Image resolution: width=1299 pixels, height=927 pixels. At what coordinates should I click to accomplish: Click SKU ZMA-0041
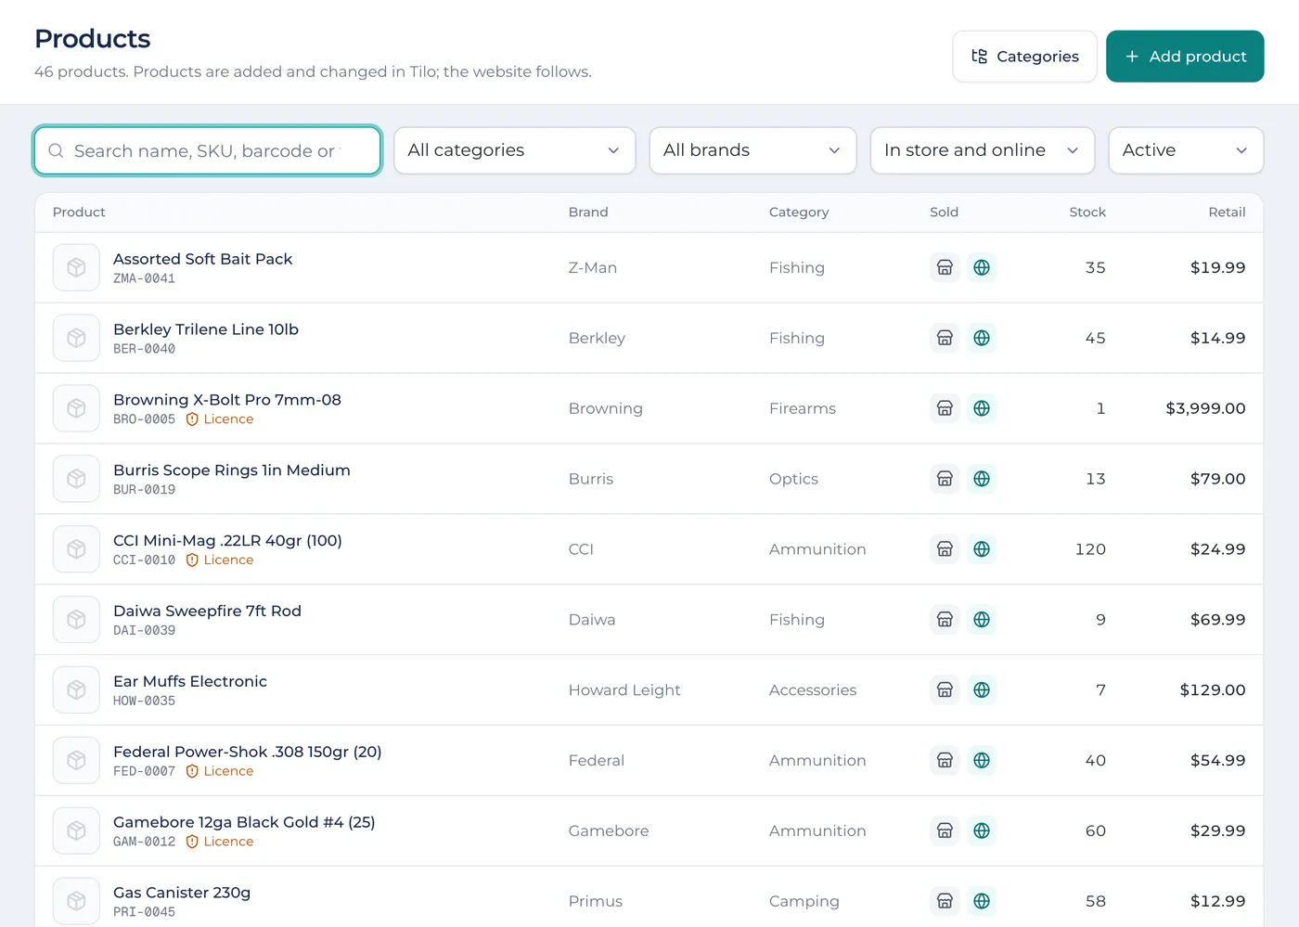click(144, 278)
